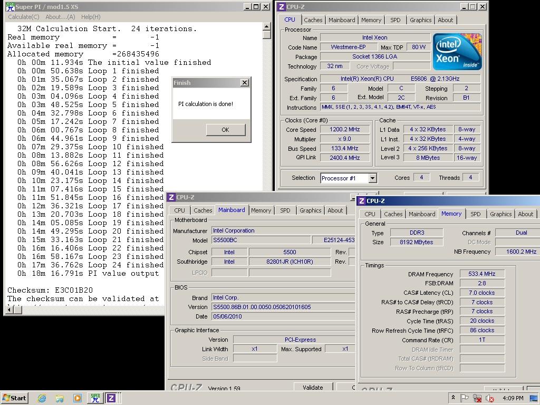Click the Level 3 8 MBytes cache value
The width and height of the screenshot is (540, 405).
428,158
